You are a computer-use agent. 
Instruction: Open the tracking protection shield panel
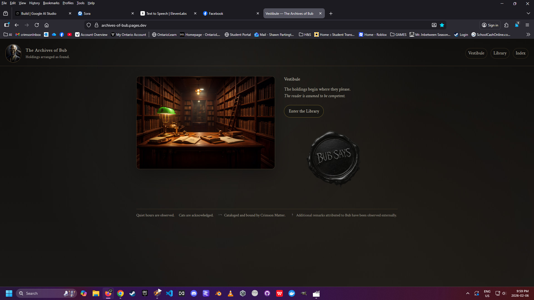pos(88,25)
